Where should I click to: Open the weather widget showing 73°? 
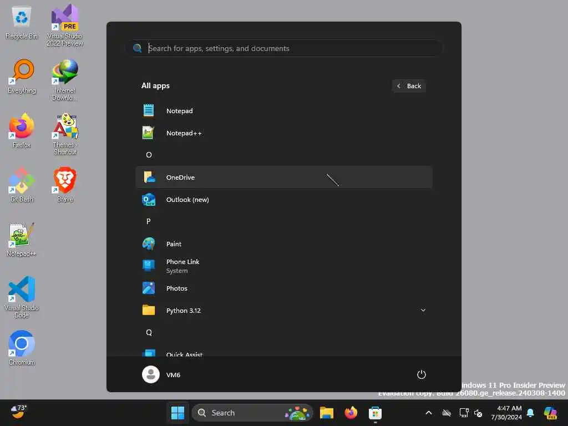[18, 412]
